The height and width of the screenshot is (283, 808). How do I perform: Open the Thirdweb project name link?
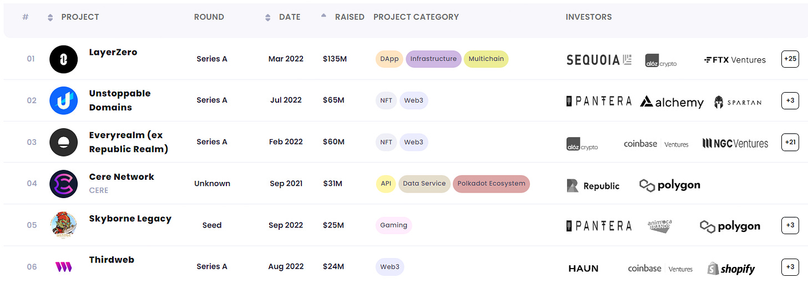[112, 260]
